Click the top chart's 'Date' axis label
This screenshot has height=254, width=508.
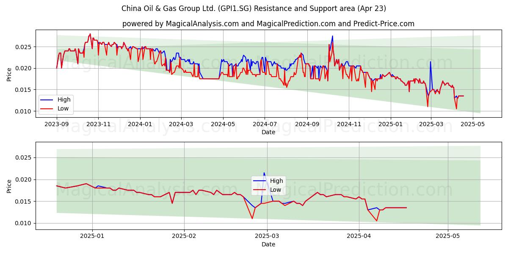point(268,132)
